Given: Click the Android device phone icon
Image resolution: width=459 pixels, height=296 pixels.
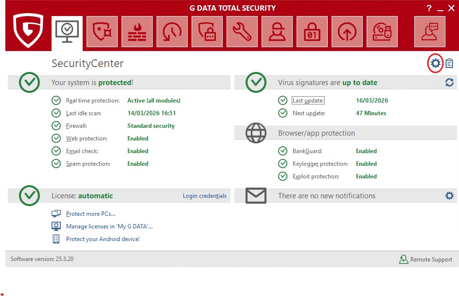Looking at the screenshot, I should coord(56,239).
